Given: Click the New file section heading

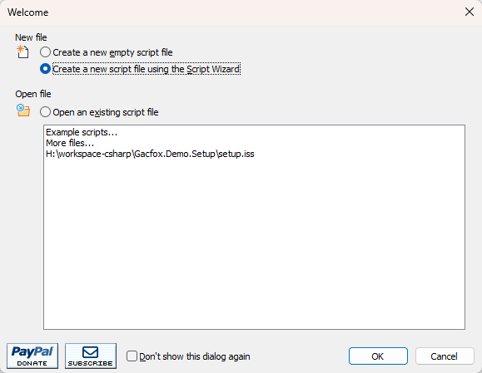Looking at the screenshot, I should tap(31, 37).
